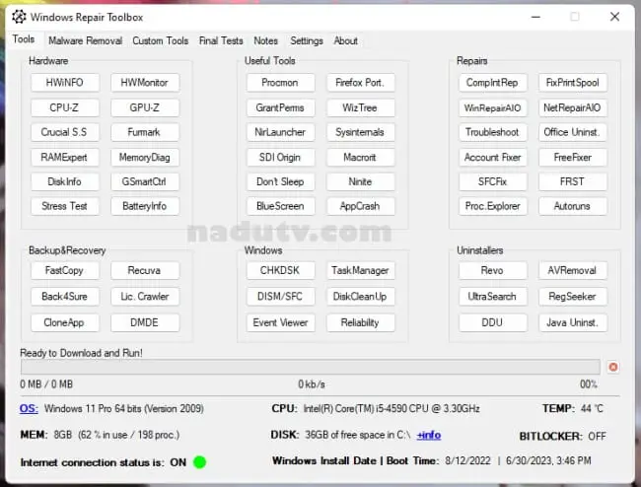Click the red cancel download icon
The image size is (641, 487).
[612, 367]
